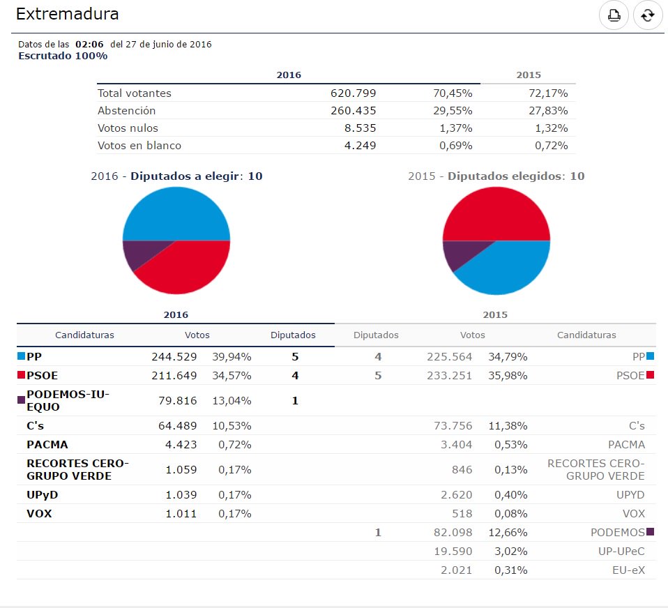Click the 'EU-eX' party name

[628, 570]
